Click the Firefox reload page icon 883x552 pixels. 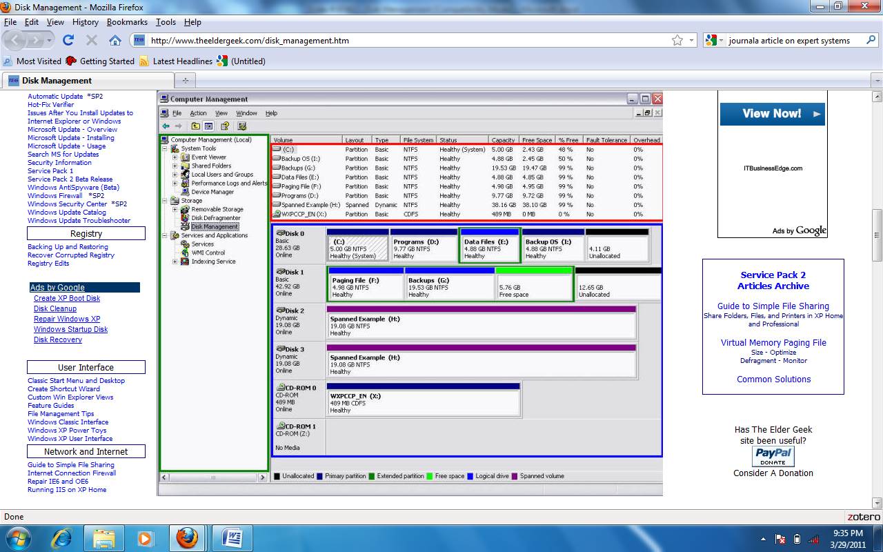tap(68, 40)
